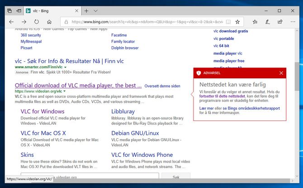Go back with the back arrow
The image size is (303, 188).
pyautogui.click(x=11, y=22)
